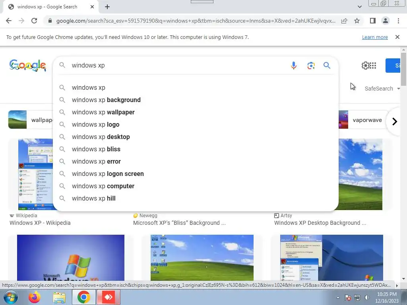Click the blue Sign in button
407x305 pixels.
393,66
